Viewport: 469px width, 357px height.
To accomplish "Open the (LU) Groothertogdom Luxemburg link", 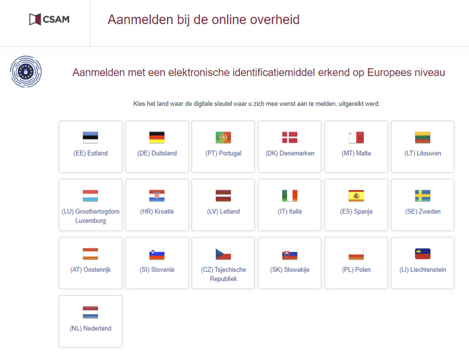I will pos(90,216).
